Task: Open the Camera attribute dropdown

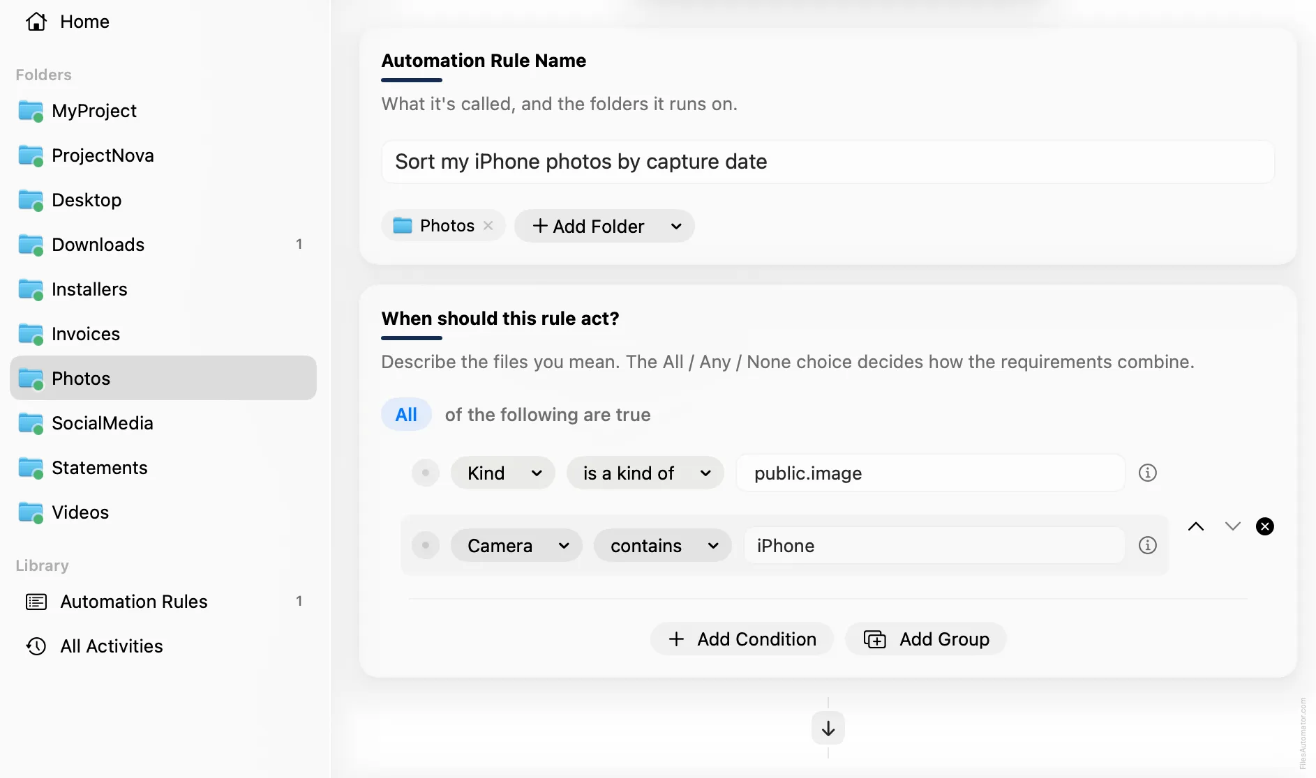Action: tap(516, 546)
